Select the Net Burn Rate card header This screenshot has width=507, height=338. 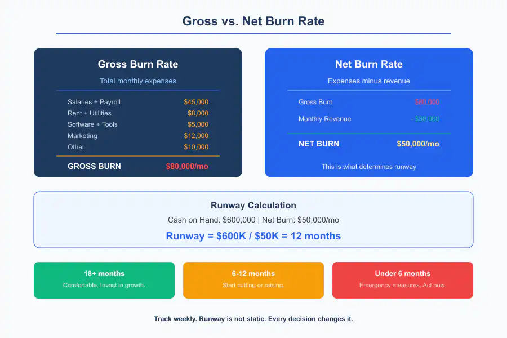pyautogui.click(x=369, y=64)
